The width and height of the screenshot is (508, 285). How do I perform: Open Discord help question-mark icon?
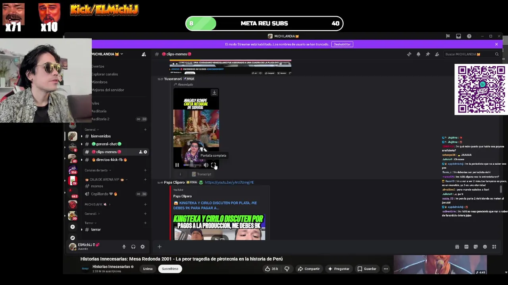click(469, 36)
